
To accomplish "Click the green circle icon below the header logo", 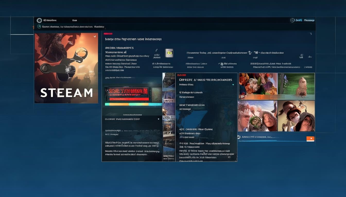I will tap(39, 26).
